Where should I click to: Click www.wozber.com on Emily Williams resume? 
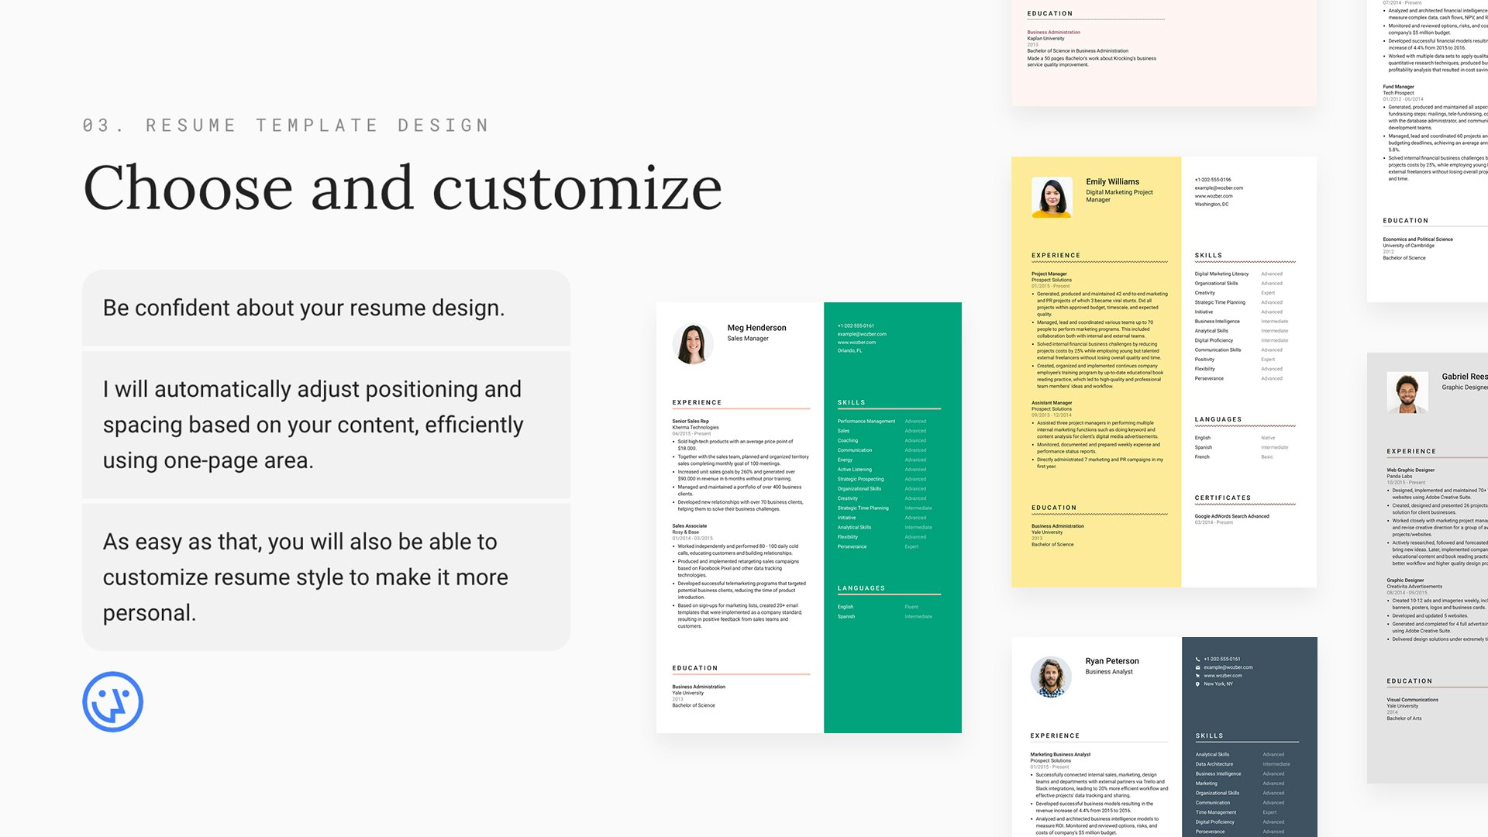click(x=1214, y=196)
